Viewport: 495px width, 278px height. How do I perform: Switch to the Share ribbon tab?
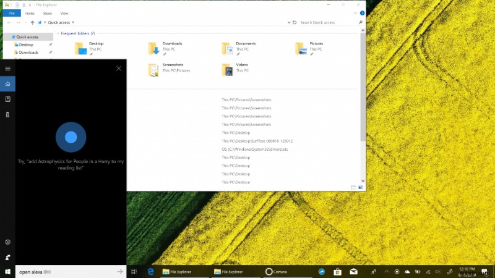point(48,13)
